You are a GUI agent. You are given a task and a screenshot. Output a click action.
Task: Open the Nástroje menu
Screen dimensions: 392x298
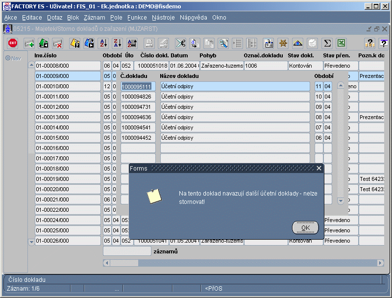[x=163, y=18]
